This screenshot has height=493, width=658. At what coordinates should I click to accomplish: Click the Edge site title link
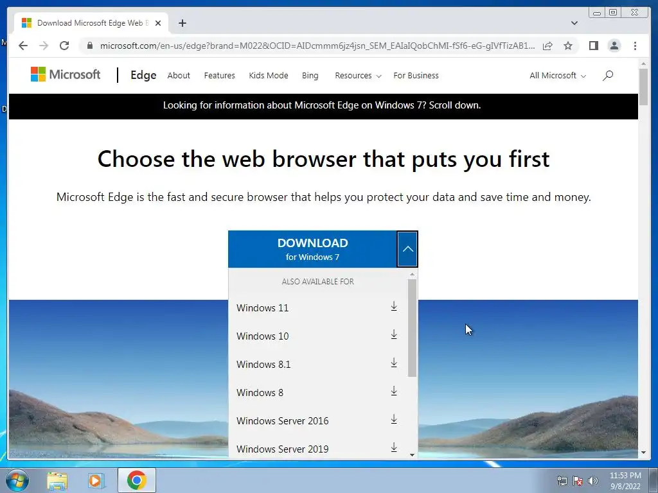pos(143,75)
